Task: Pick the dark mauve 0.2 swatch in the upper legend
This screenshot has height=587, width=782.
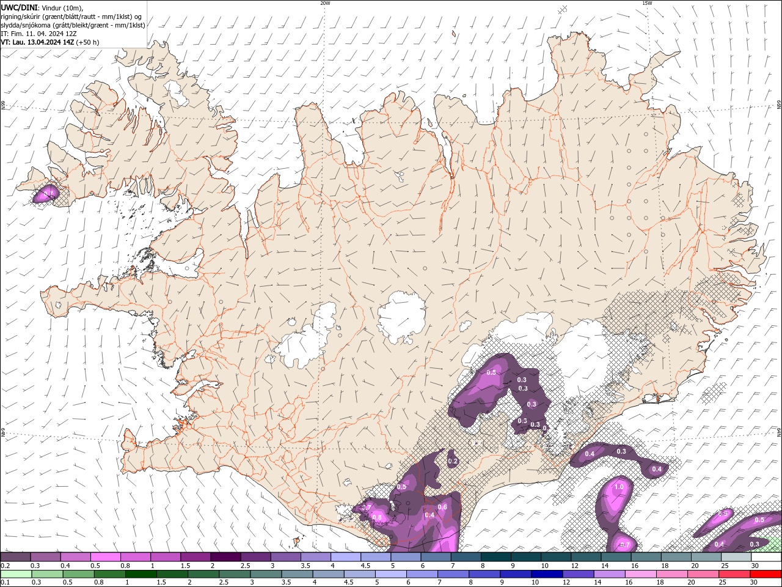Action: (15, 557)
